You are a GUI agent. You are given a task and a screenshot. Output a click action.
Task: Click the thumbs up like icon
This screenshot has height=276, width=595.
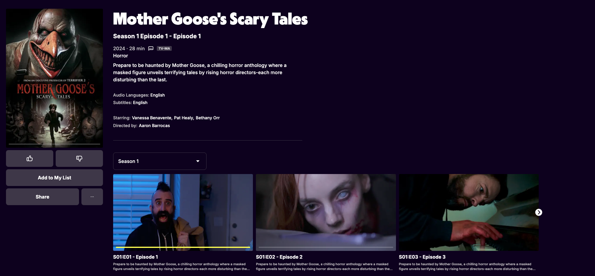click(x=30, y=158)
